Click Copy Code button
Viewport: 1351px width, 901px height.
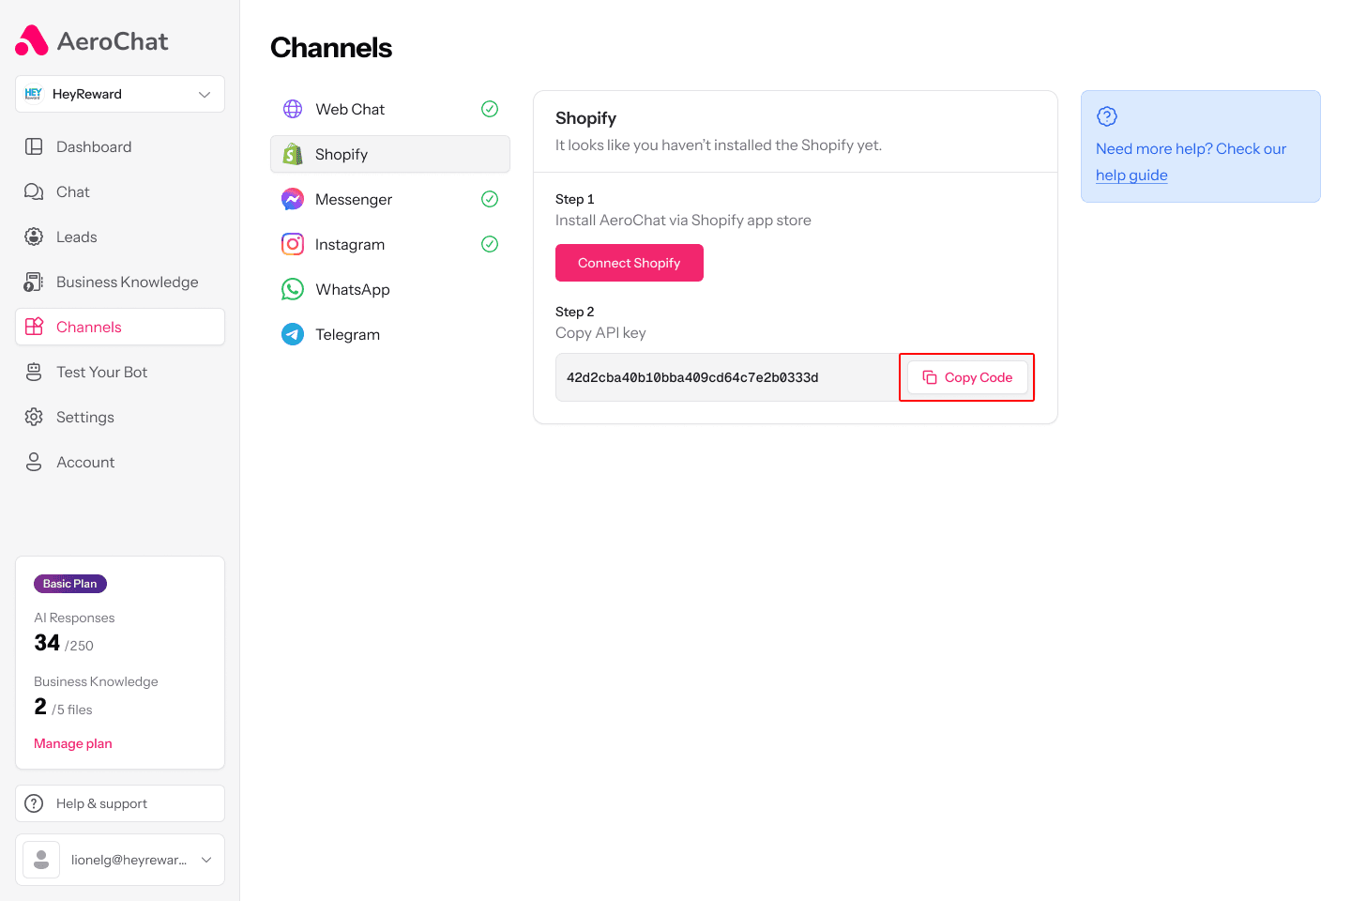click(x=967, y=377)
